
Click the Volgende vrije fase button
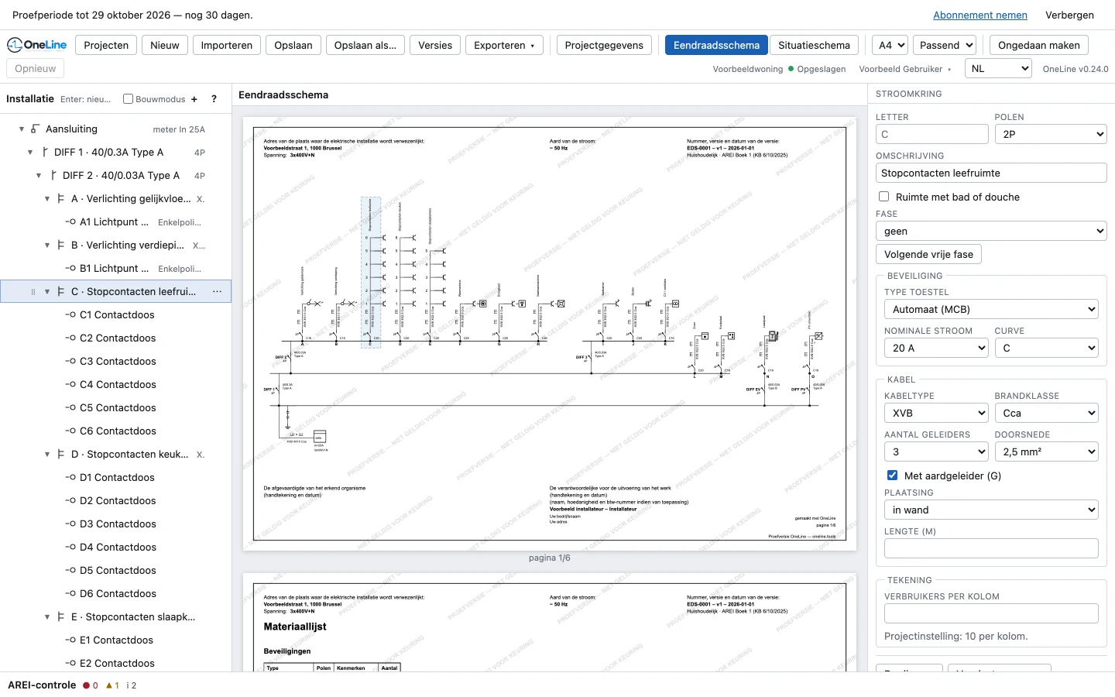coord(928,254)
